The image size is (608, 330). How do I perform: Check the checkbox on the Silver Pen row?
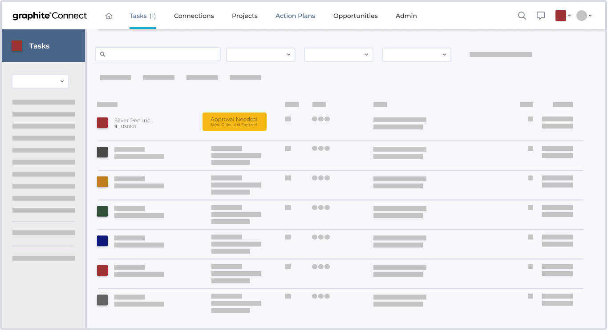pos(288,119)
